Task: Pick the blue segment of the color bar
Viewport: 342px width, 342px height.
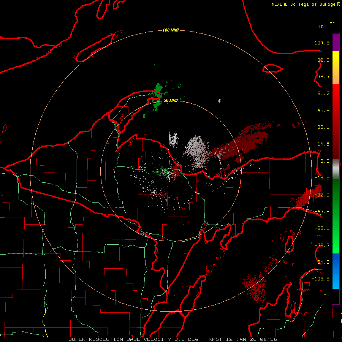Action: point(336,271)
